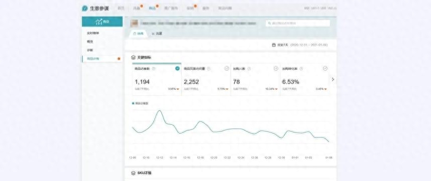Click the help icon in the 1,194 metric card
The image size is (431, 181).
click(x=153, y=69)
